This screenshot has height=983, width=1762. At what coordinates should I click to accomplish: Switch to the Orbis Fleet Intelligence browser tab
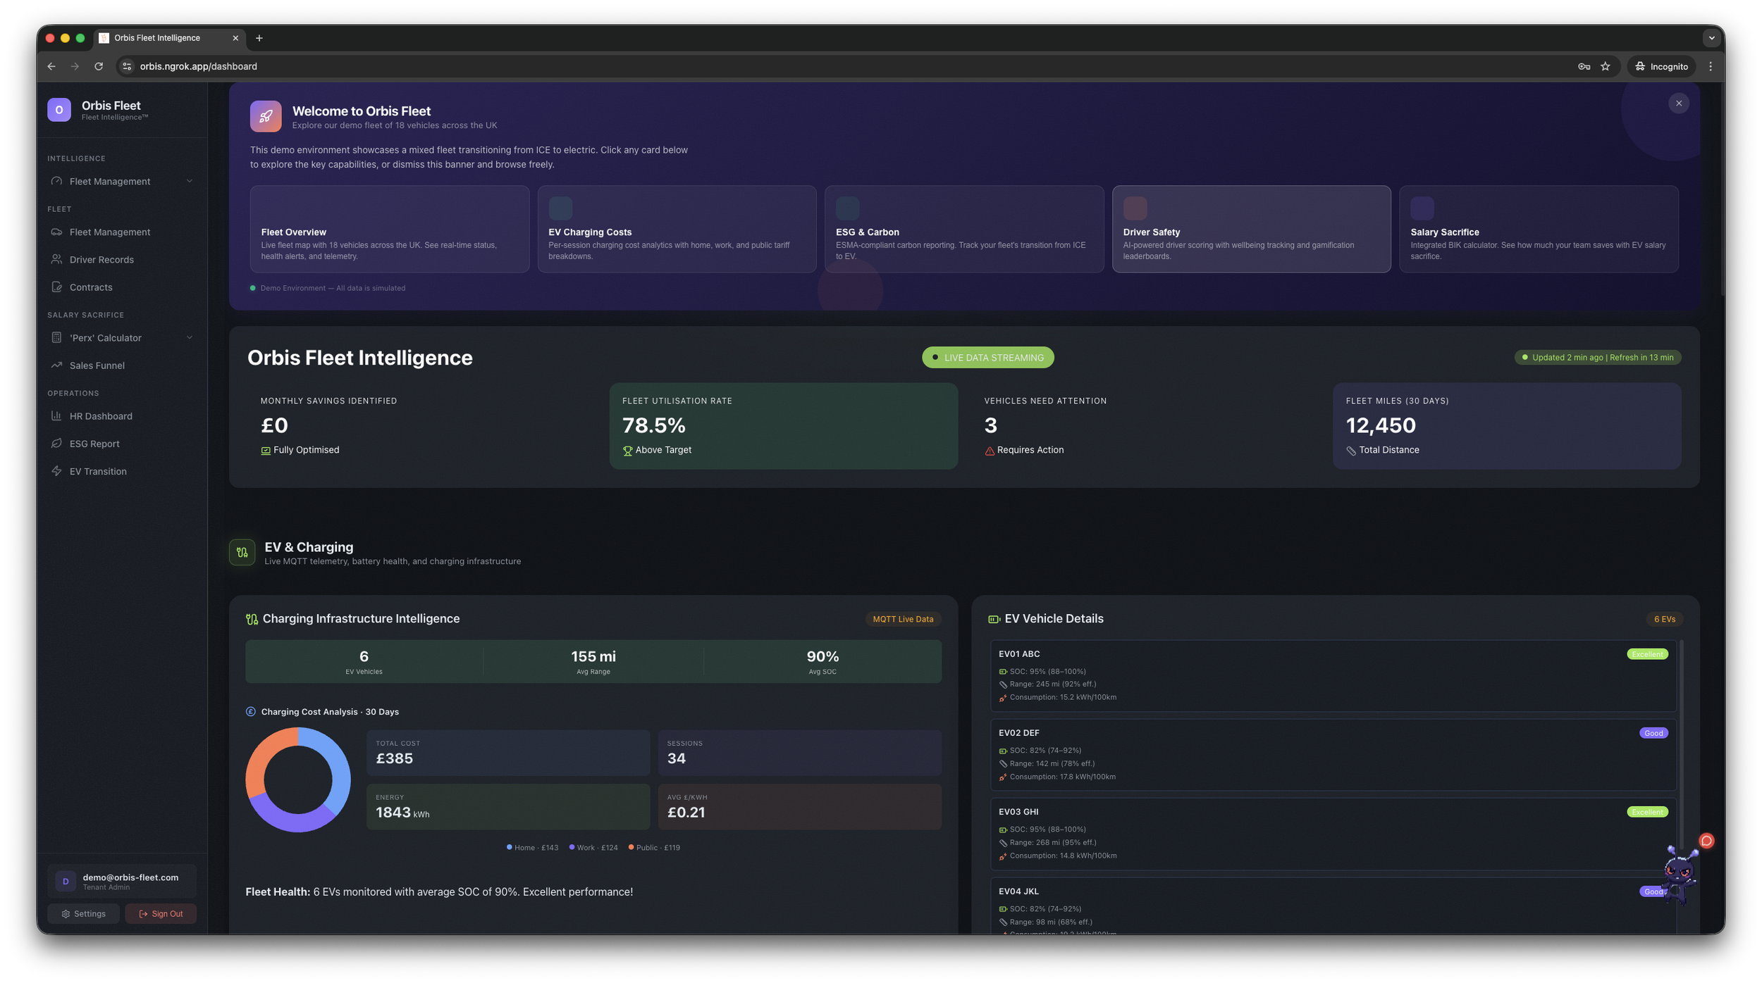[x=156, y=37]
